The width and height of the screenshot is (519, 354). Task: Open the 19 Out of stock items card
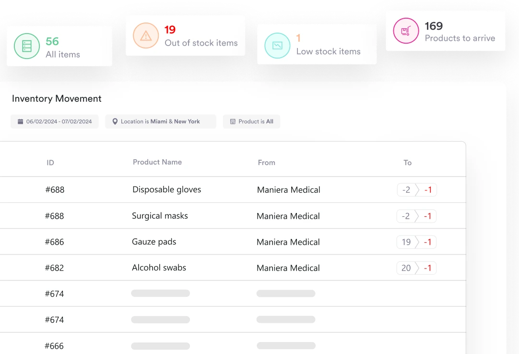point(185,35)
